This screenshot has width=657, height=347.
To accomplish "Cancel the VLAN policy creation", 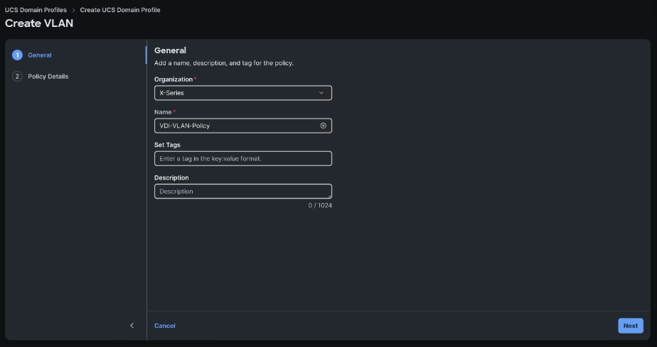I will (165, 326).
